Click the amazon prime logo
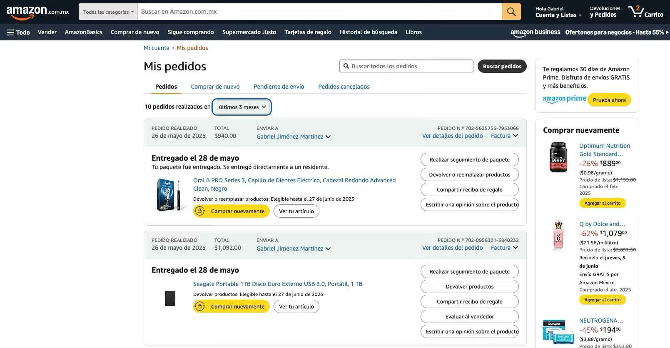Screen dimensions: 670x348 tap(564, 99)
